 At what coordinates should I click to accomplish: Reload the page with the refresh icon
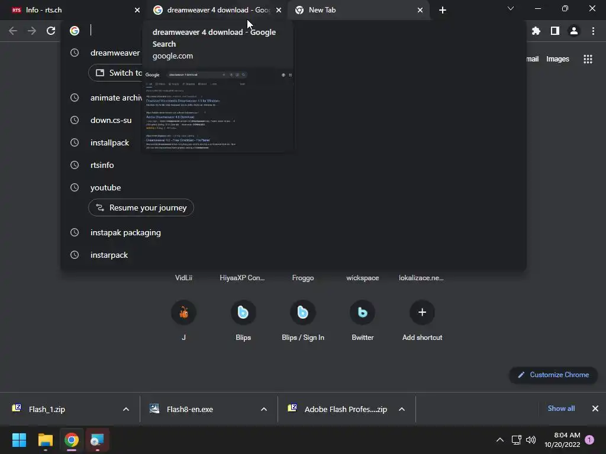click(x=51, y=31)
